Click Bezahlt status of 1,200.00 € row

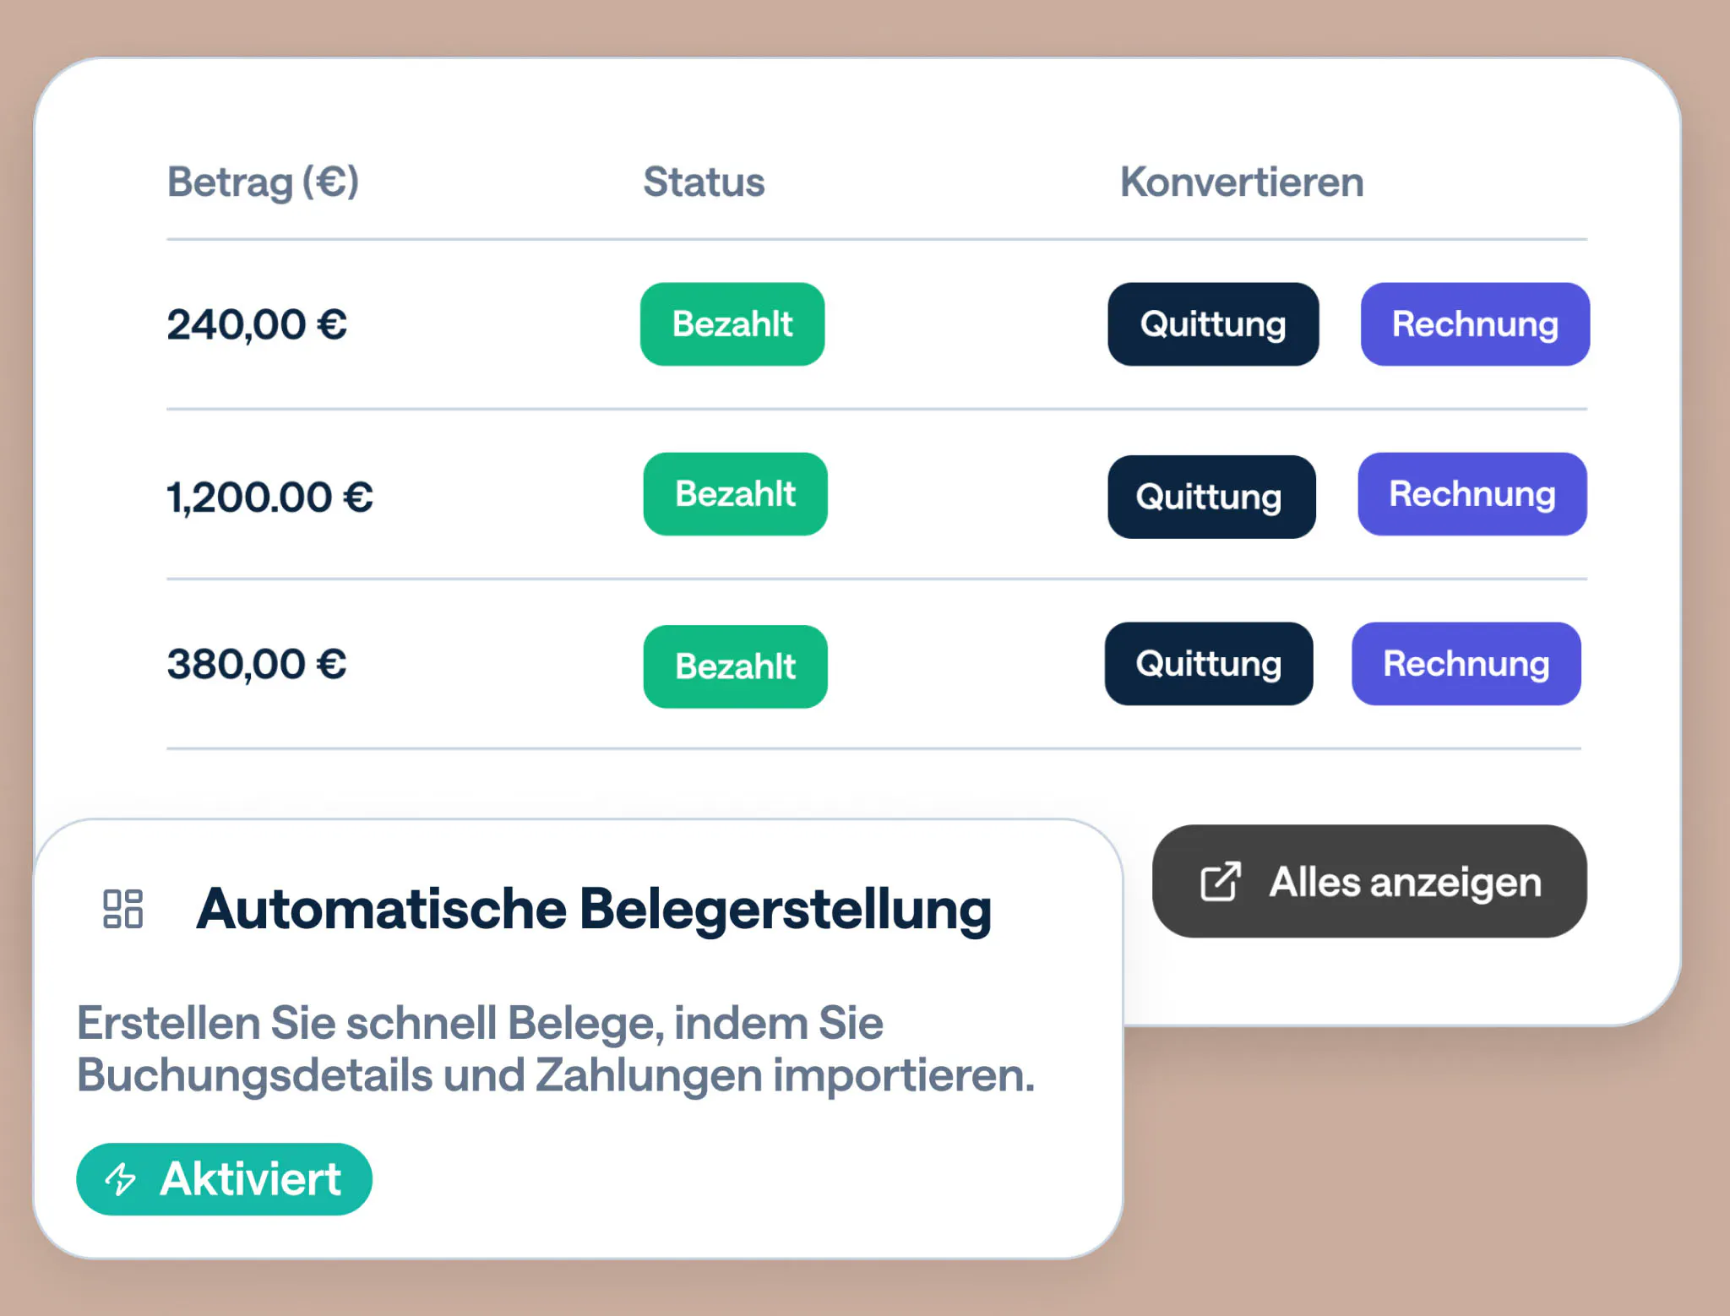click(x=735, y=494)
